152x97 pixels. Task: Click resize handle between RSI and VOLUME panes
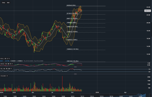pos(75,74)
